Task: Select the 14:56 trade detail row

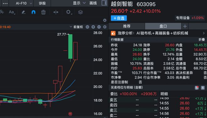Action: (183, 114)
